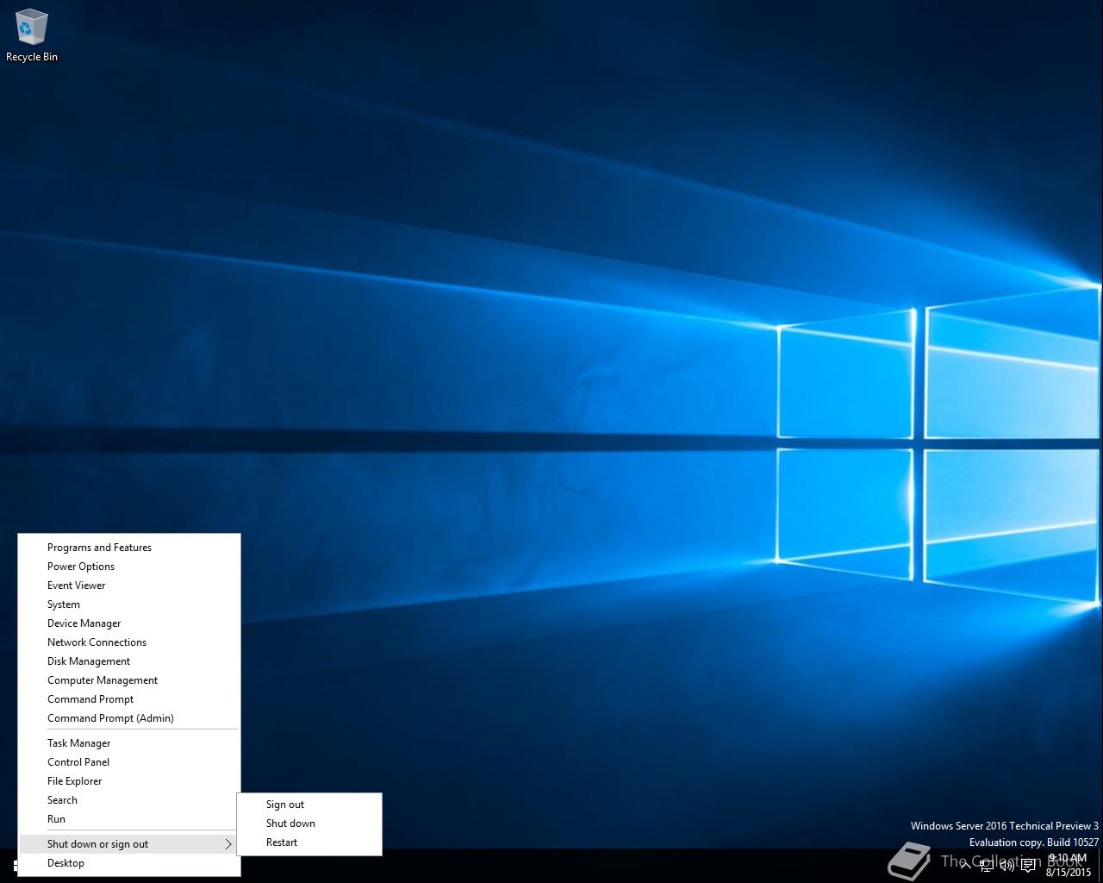Open Power Options from the menu
Image resolution: width=1103 pixels, height=883 pixels.
(x=128, y=567)
